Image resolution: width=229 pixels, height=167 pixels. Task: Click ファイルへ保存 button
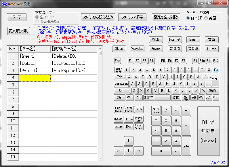click(132, 17)
